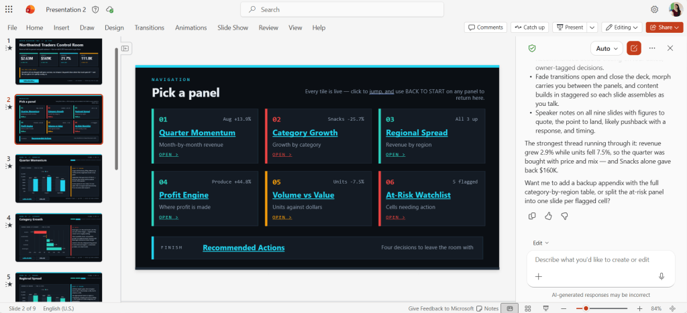Image resolution: width=687 pixels, height=313 pixels.
Task: Click the At-Risk Watchlist link
Action: [418, 195]
